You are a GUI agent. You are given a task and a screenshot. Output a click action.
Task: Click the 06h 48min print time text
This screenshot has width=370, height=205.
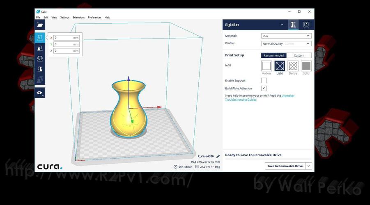click(185, 166)
